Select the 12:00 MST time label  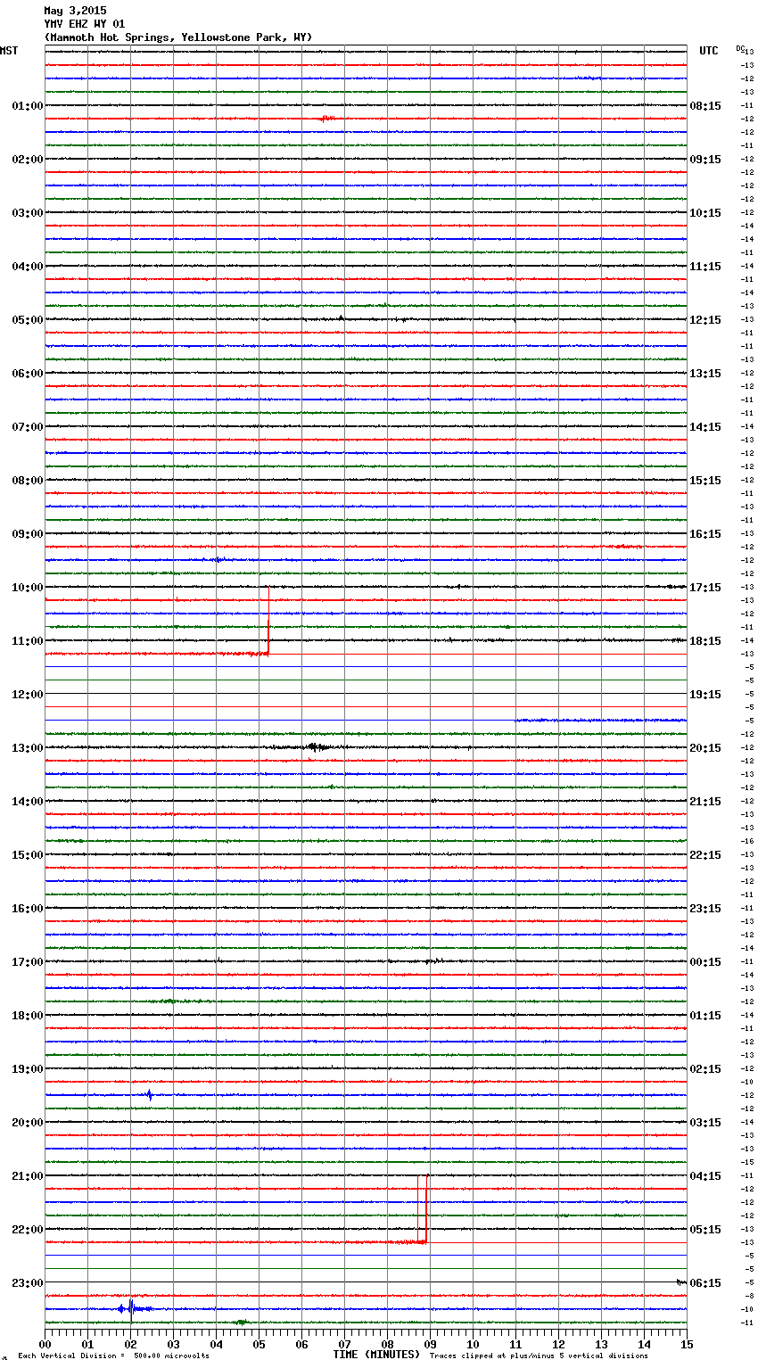coord(28,695)
